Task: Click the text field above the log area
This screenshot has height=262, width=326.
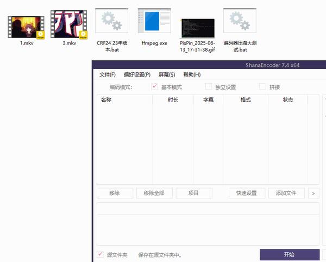Action: pyautogui.click(x=208, y=209)
